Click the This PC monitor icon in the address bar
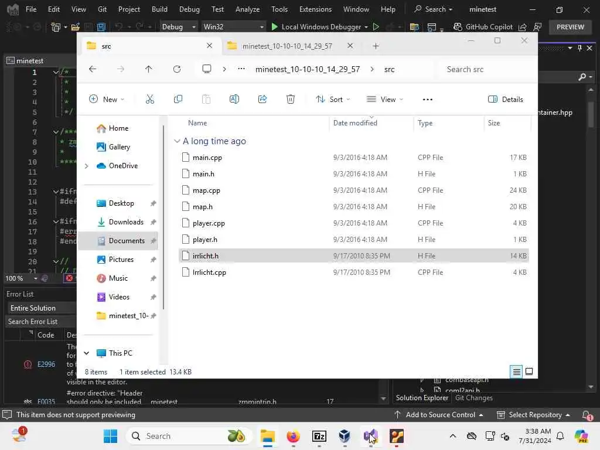 207,69
